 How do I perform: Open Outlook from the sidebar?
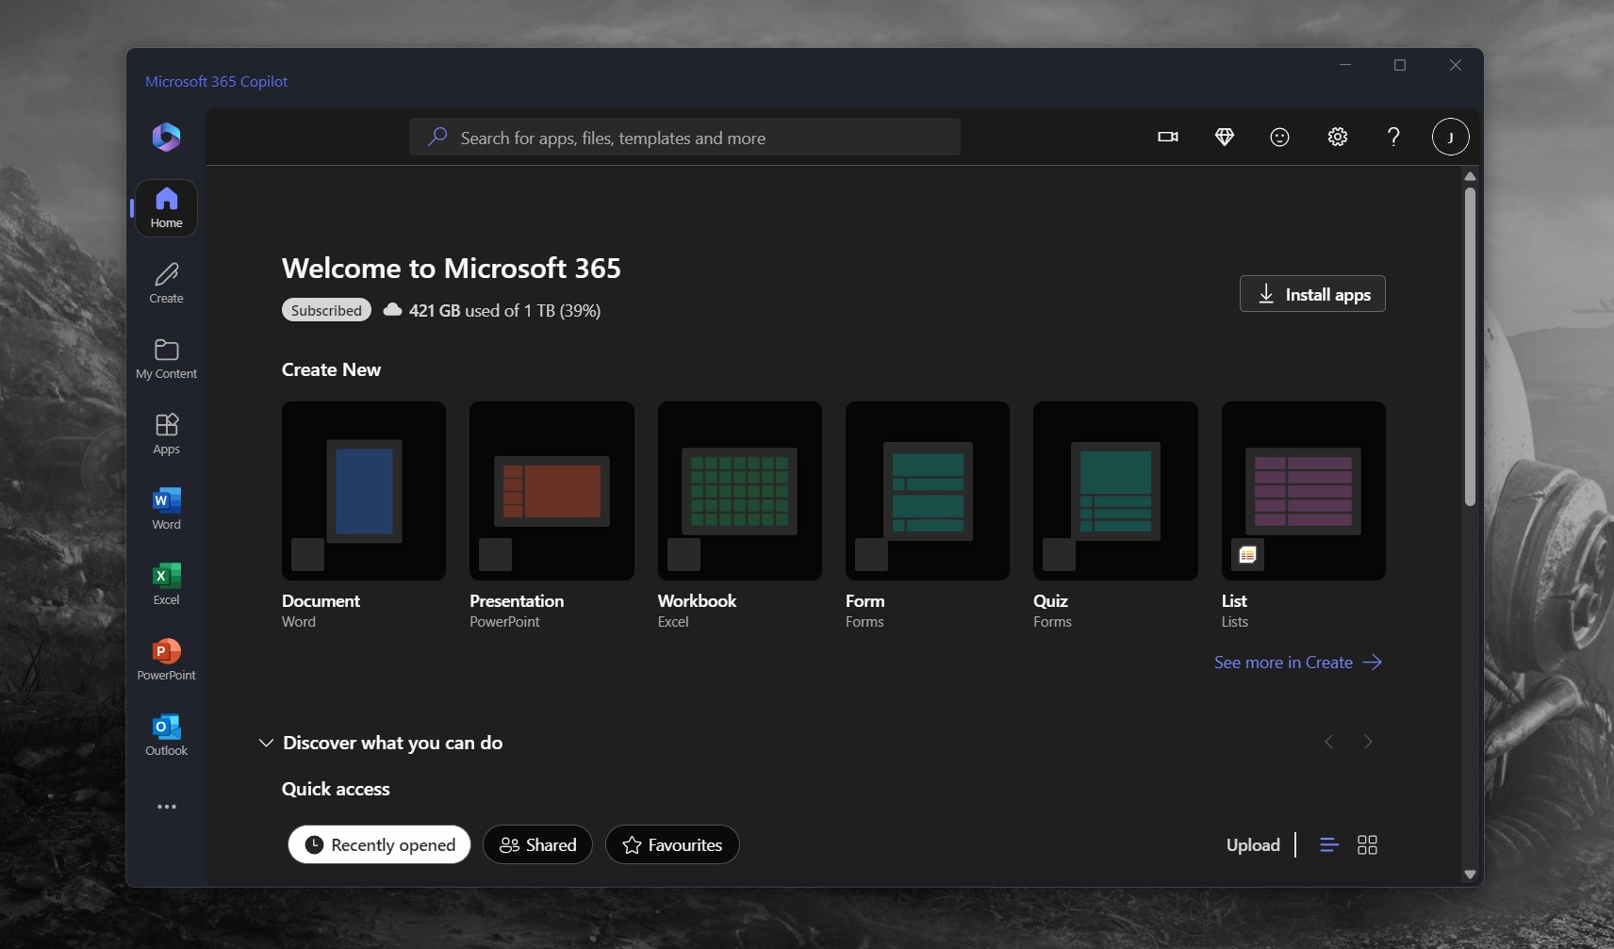coord(166,735)
